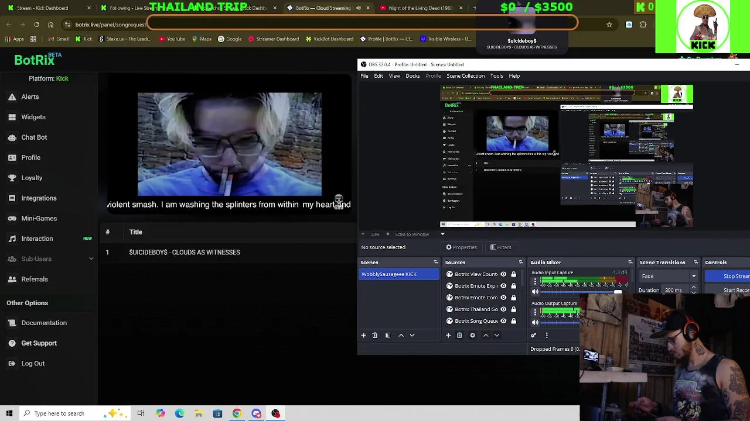Open OBS View menu
The width and height of the screenshot is (750, 421).
tap(394, 76)
